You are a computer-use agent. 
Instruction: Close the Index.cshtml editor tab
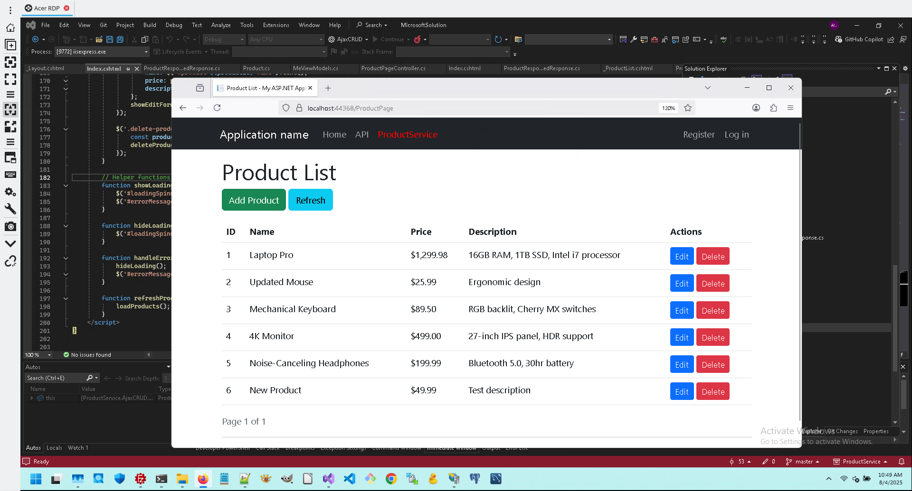pos(137,69)
